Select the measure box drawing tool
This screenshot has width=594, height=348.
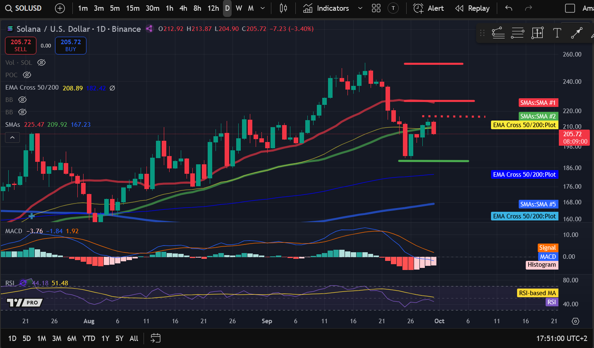[537, 33]
